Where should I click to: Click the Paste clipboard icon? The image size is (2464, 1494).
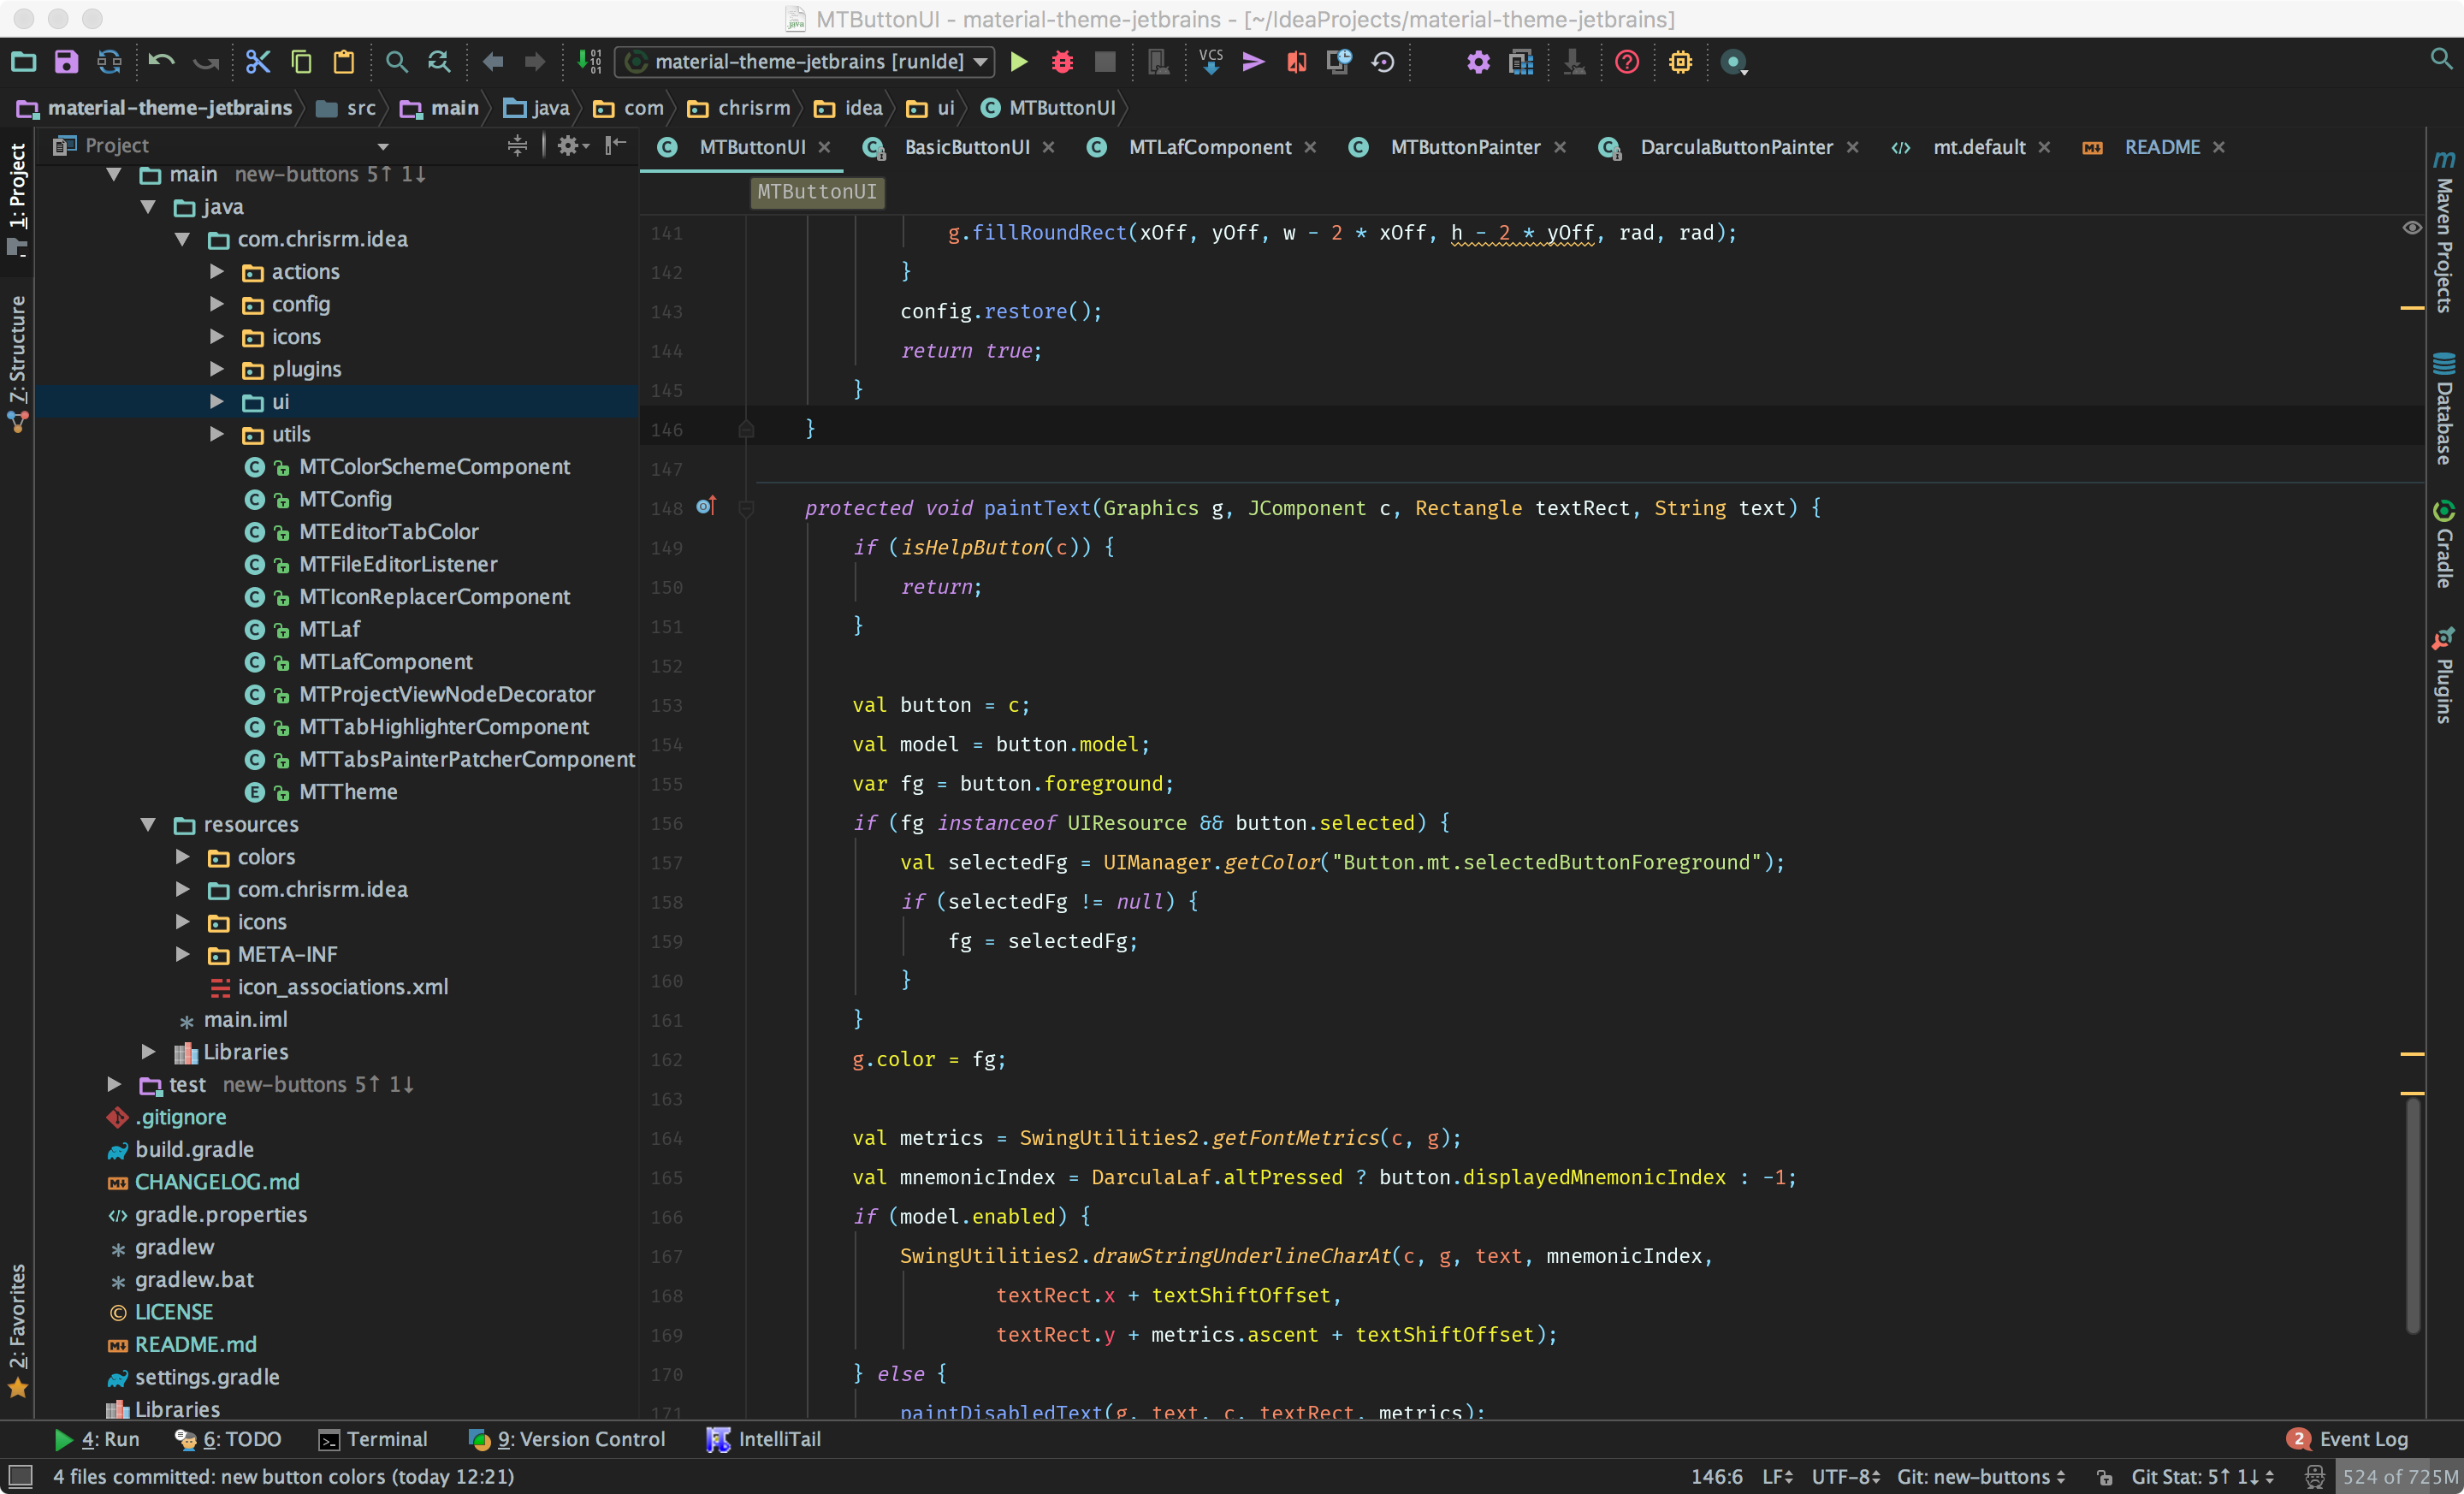[x=343, y=62]
